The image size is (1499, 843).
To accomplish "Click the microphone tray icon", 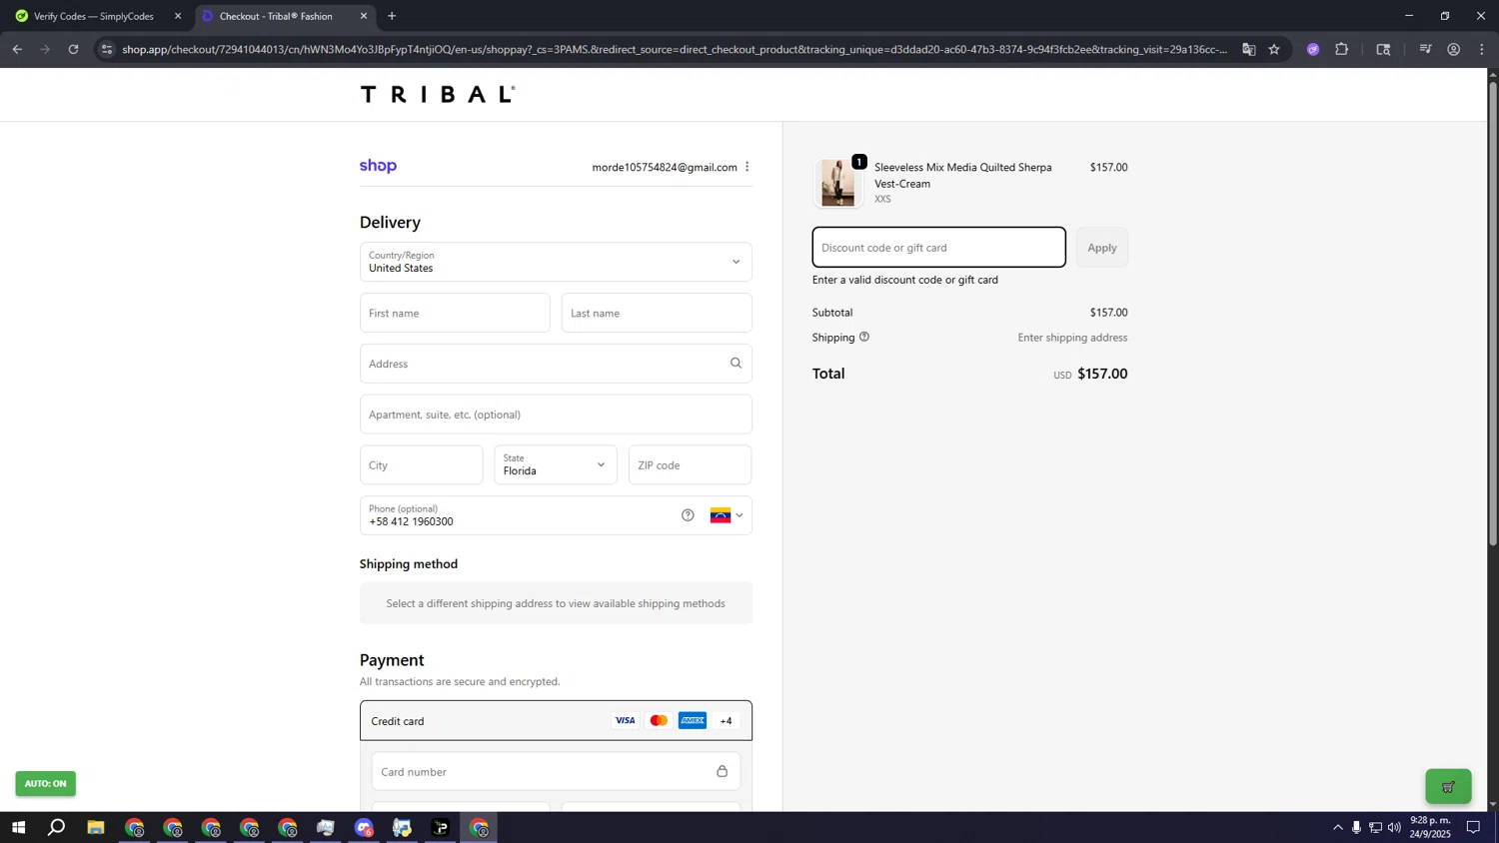I will pyautogui.click(x=1356, y=827).
